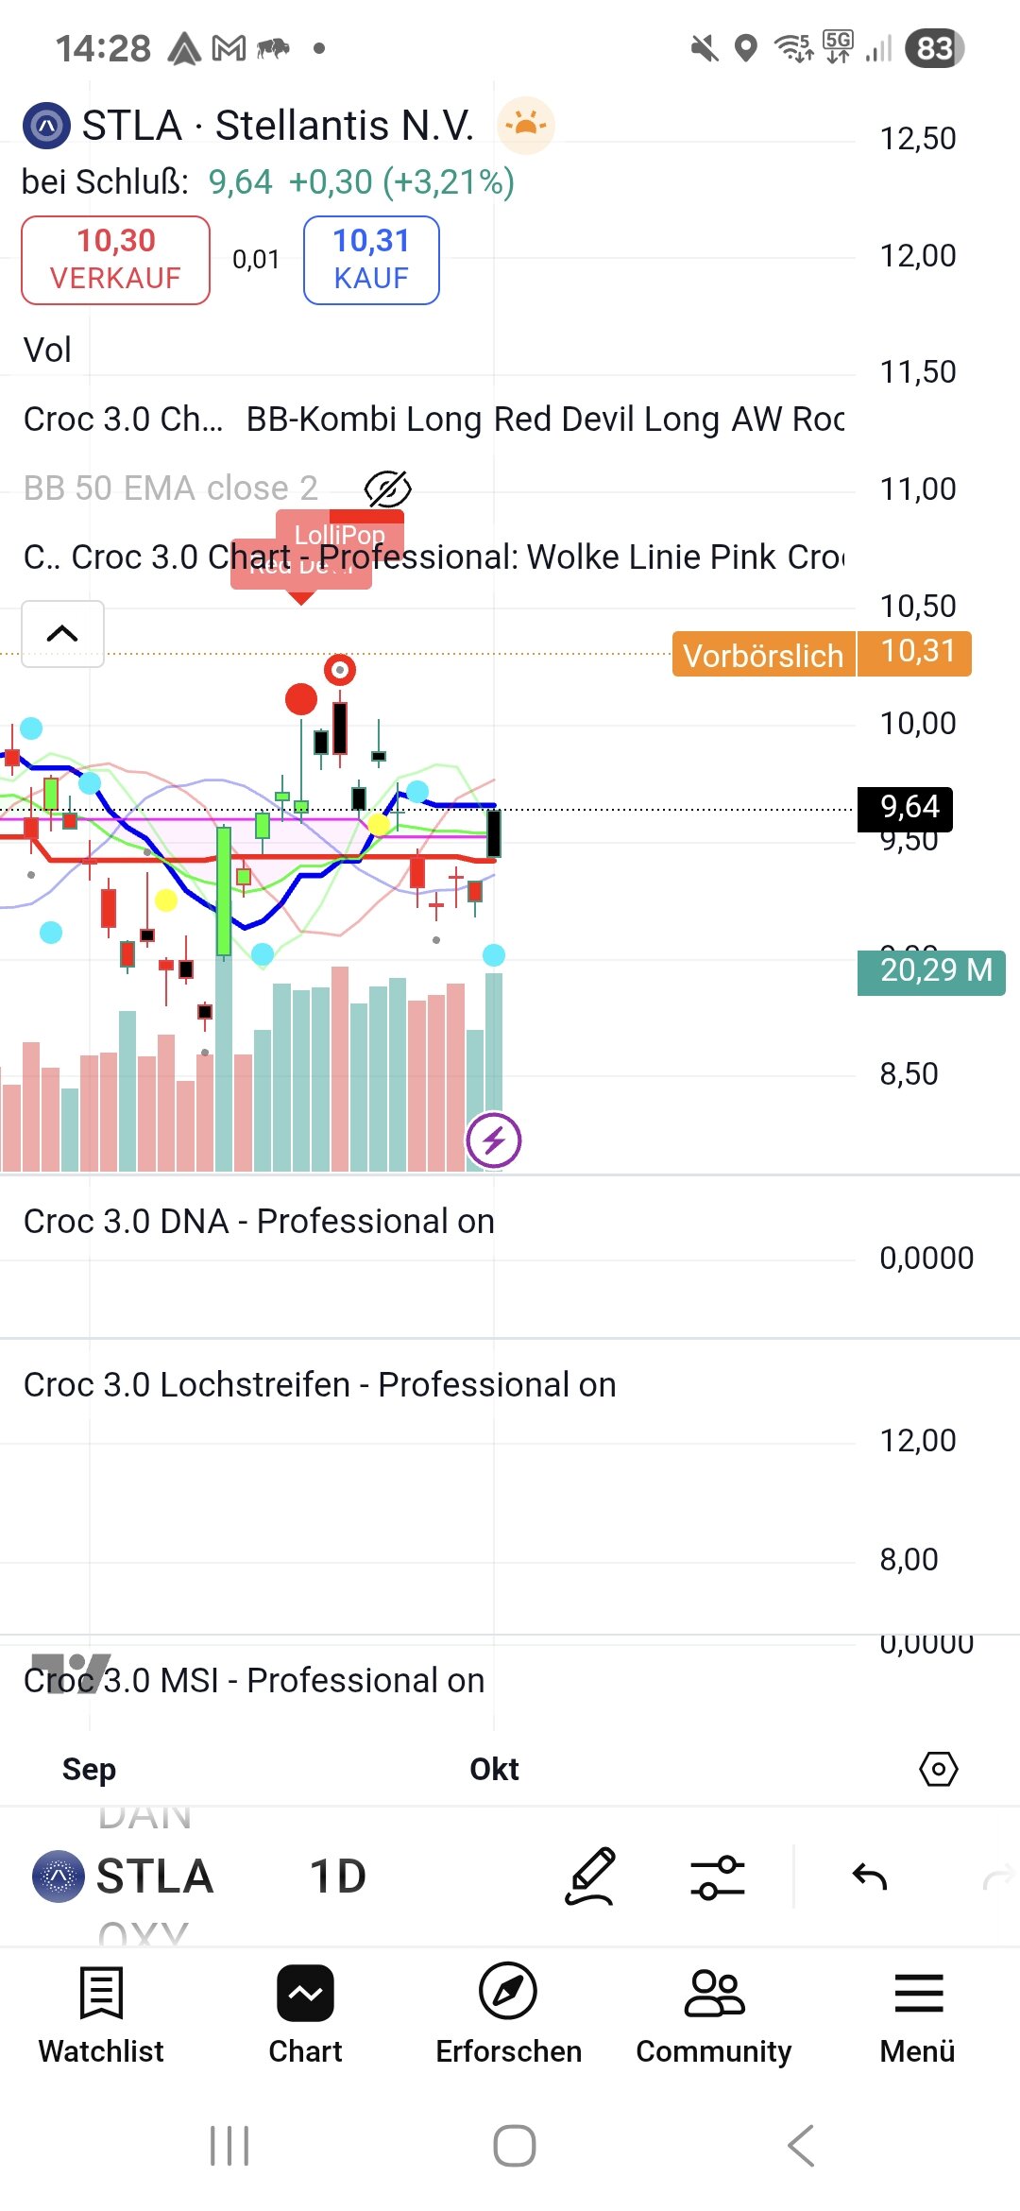1020x2211 pixels.
Task: Open chart indicator settings sliders icon
Action: pos(717,1877)
